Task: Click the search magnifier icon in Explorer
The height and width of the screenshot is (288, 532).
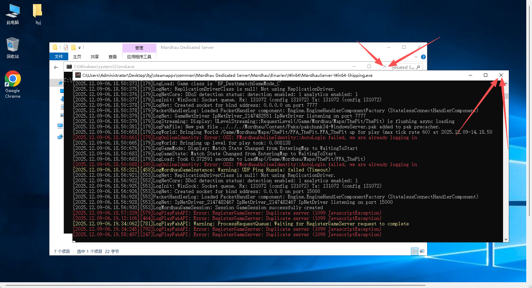Action: [x=418, y=67]
